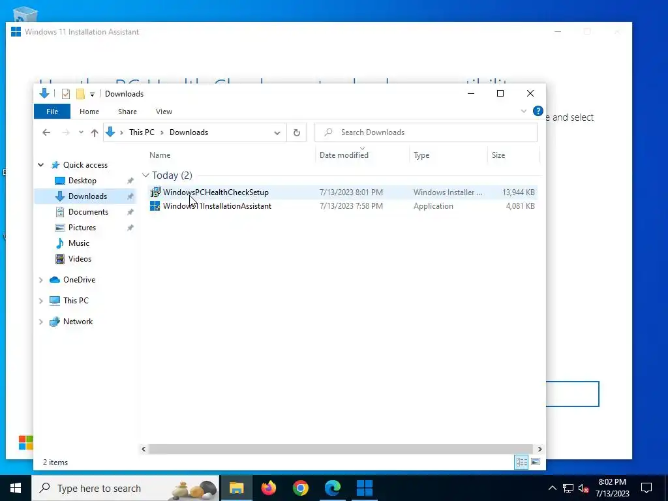This screenshot has width=668, height=501.
Task: Click the muted volume tray icon
Action: click(583, 488)
